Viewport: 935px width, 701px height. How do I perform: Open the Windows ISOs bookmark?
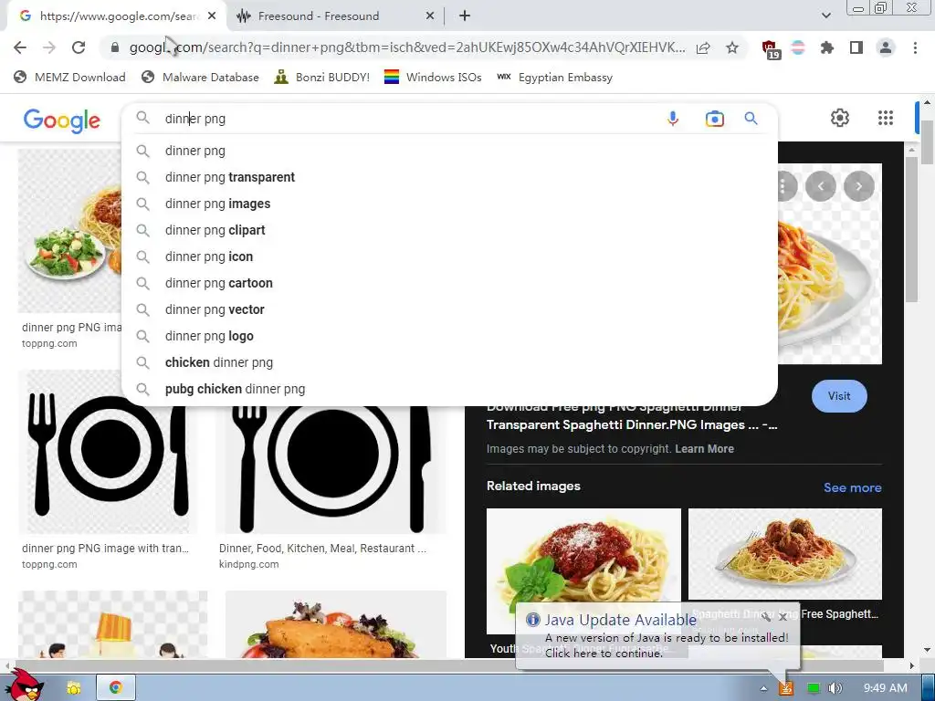pyautogui.click(x=433, y=77)
